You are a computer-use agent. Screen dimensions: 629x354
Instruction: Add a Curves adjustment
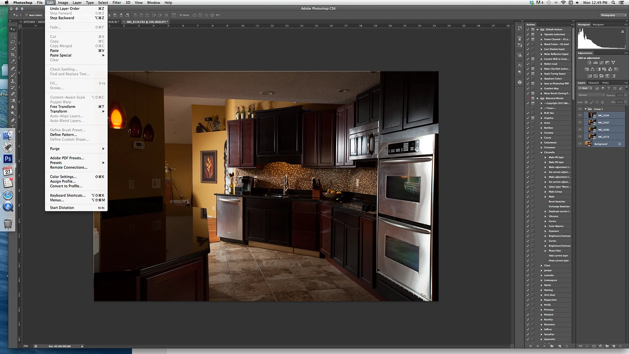pyautogui.click(x=601, y=63)
